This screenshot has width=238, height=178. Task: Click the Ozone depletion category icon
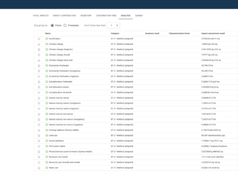pos(47,141)
